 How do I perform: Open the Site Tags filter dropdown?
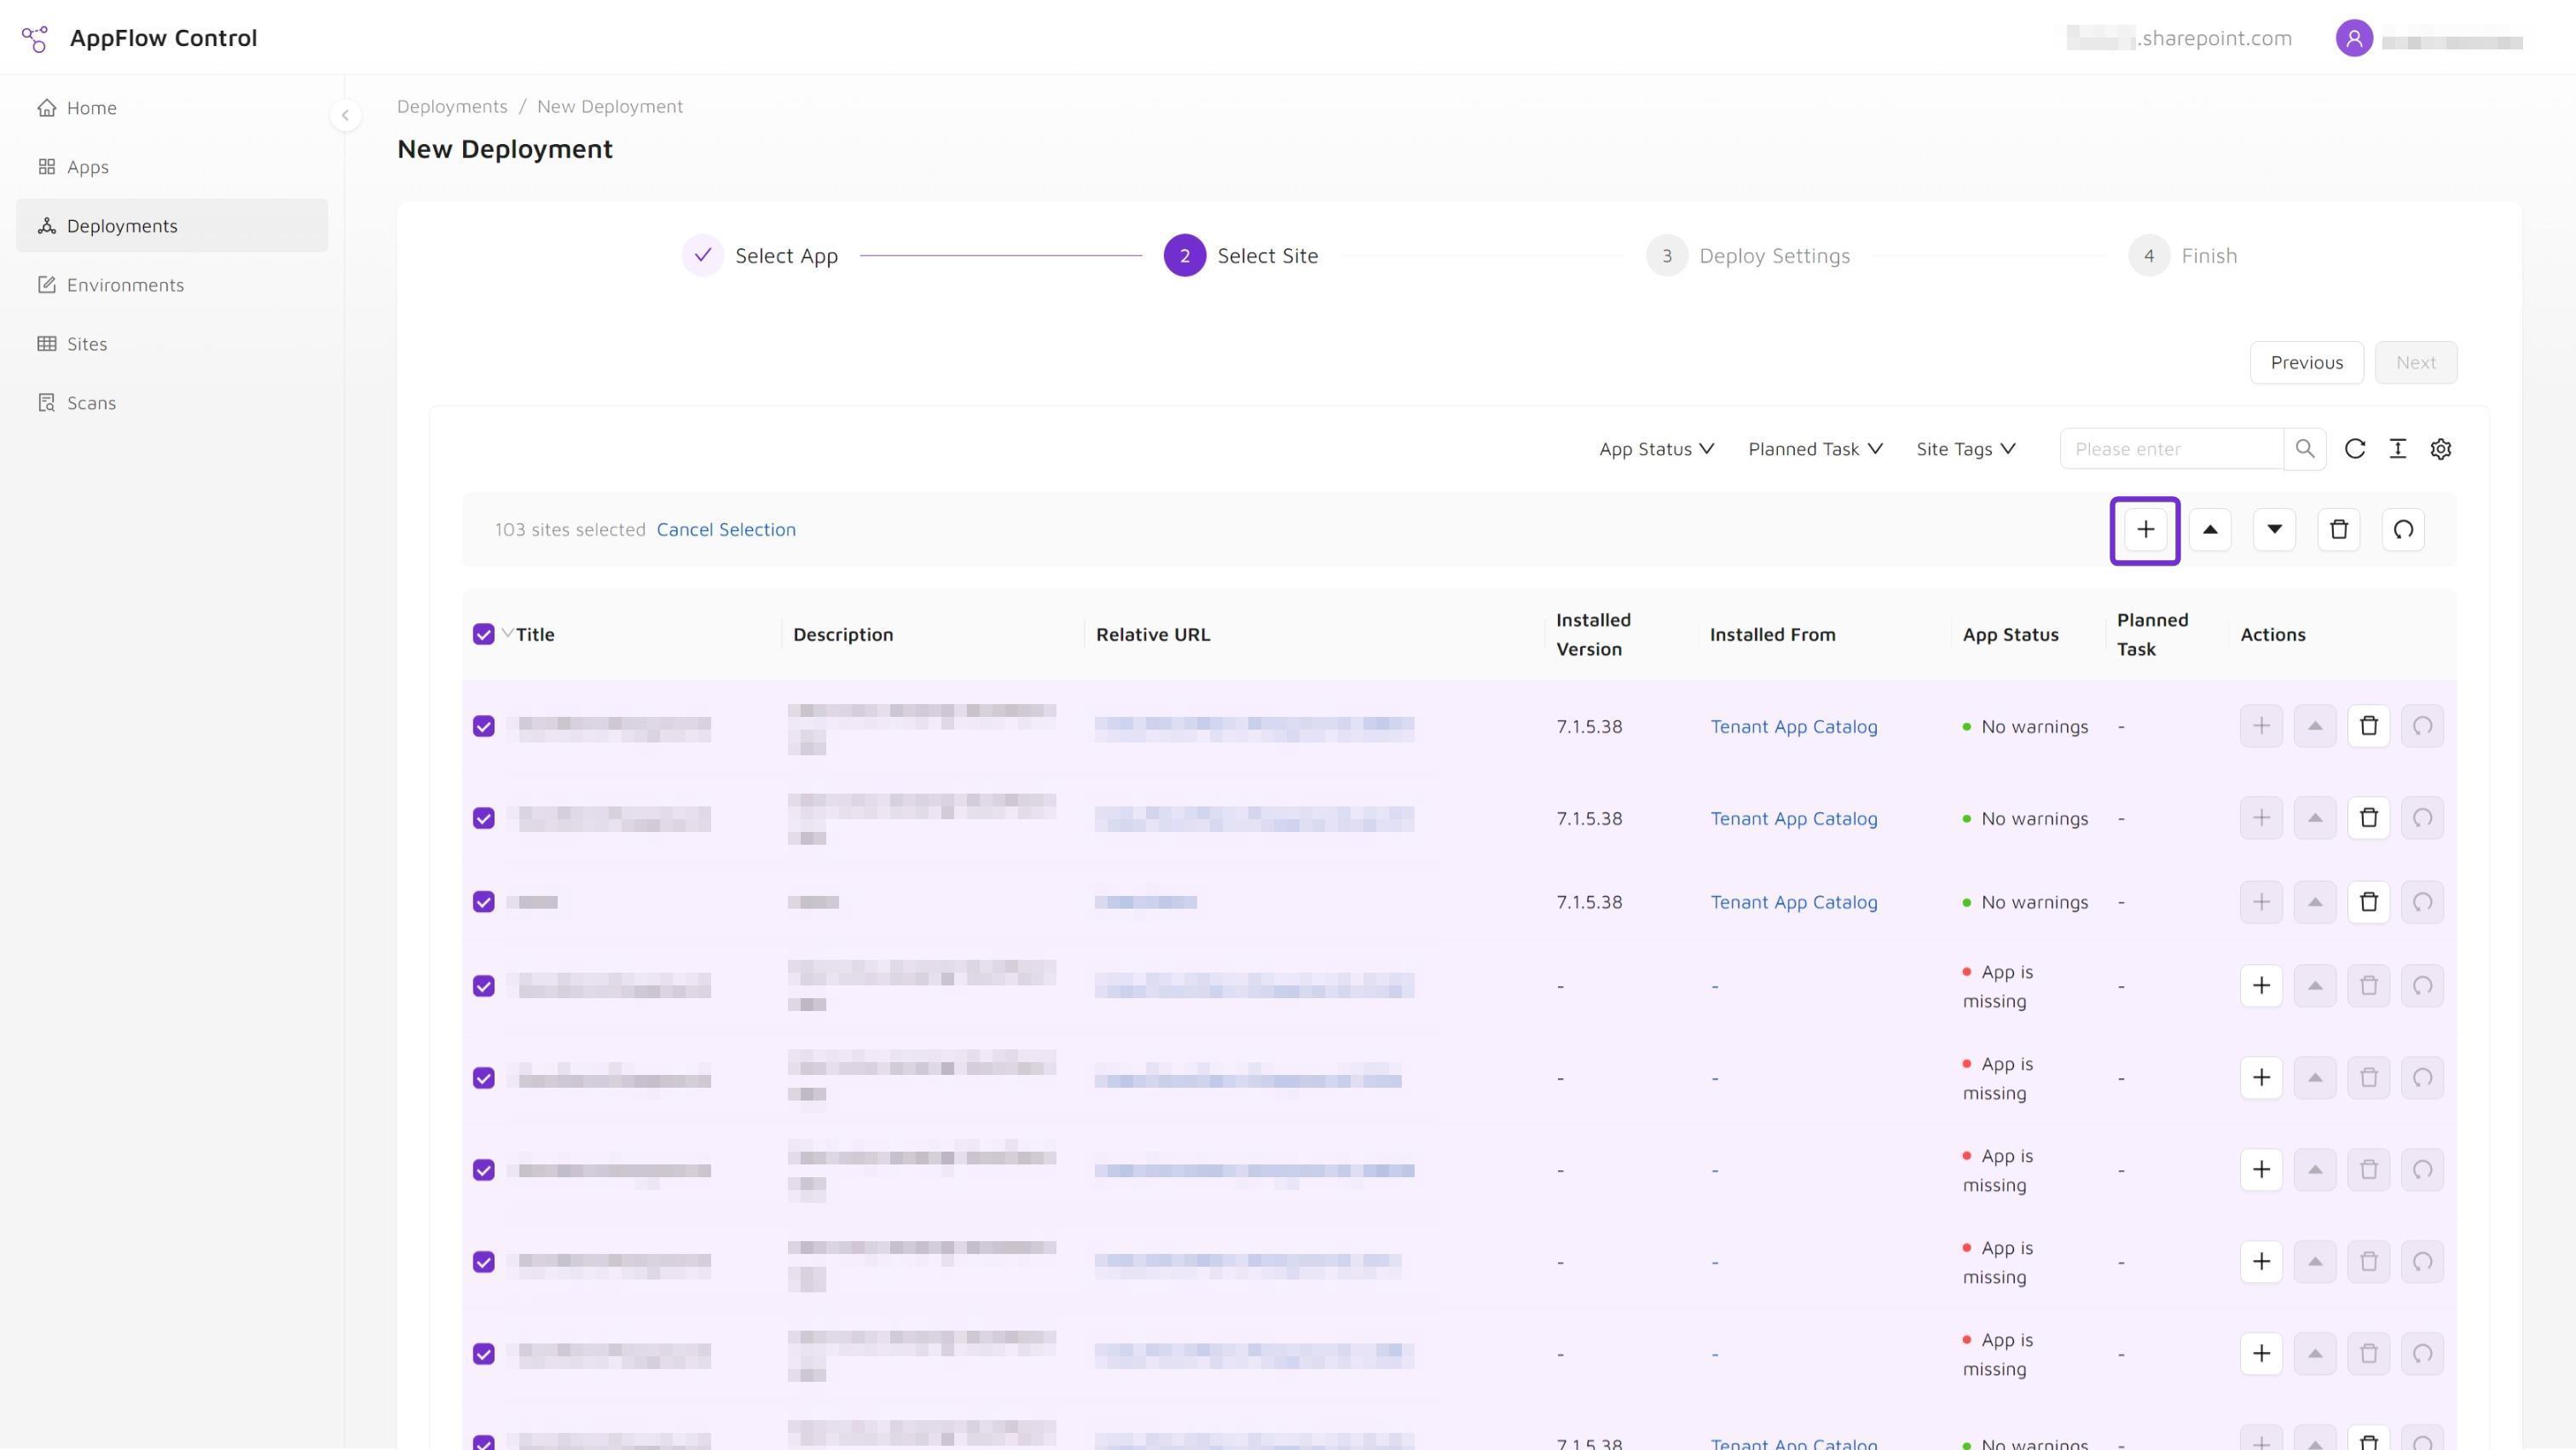(x=1965, y=449)
